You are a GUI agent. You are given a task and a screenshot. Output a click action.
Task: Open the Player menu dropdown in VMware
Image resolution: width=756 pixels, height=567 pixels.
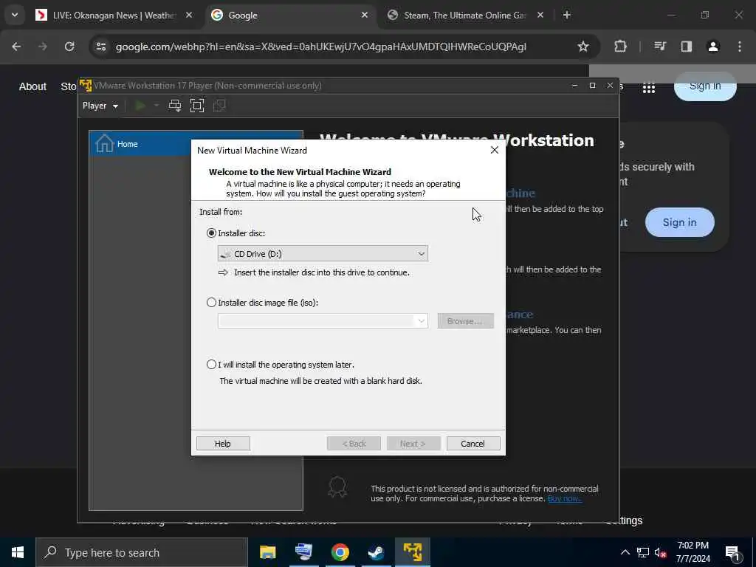100,106
